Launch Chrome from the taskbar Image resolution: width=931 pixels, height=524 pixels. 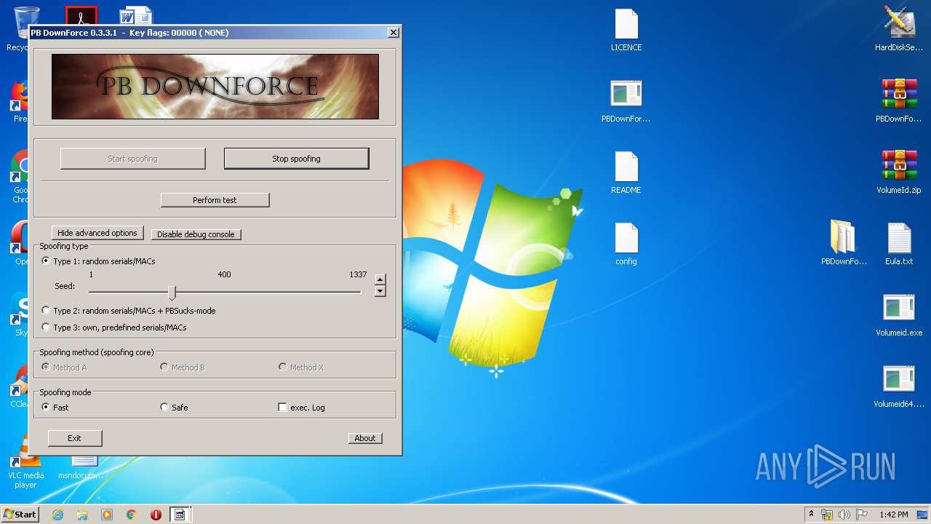[x=131, y=515]
